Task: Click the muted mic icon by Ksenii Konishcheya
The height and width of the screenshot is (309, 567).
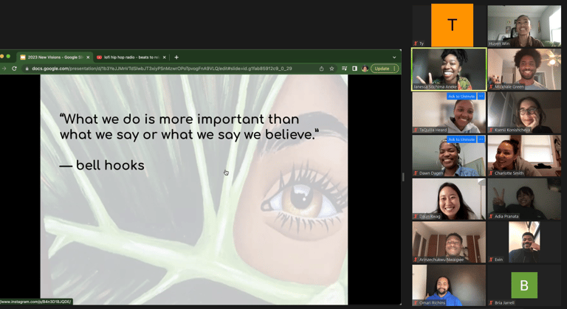Action: coord(491,130)
